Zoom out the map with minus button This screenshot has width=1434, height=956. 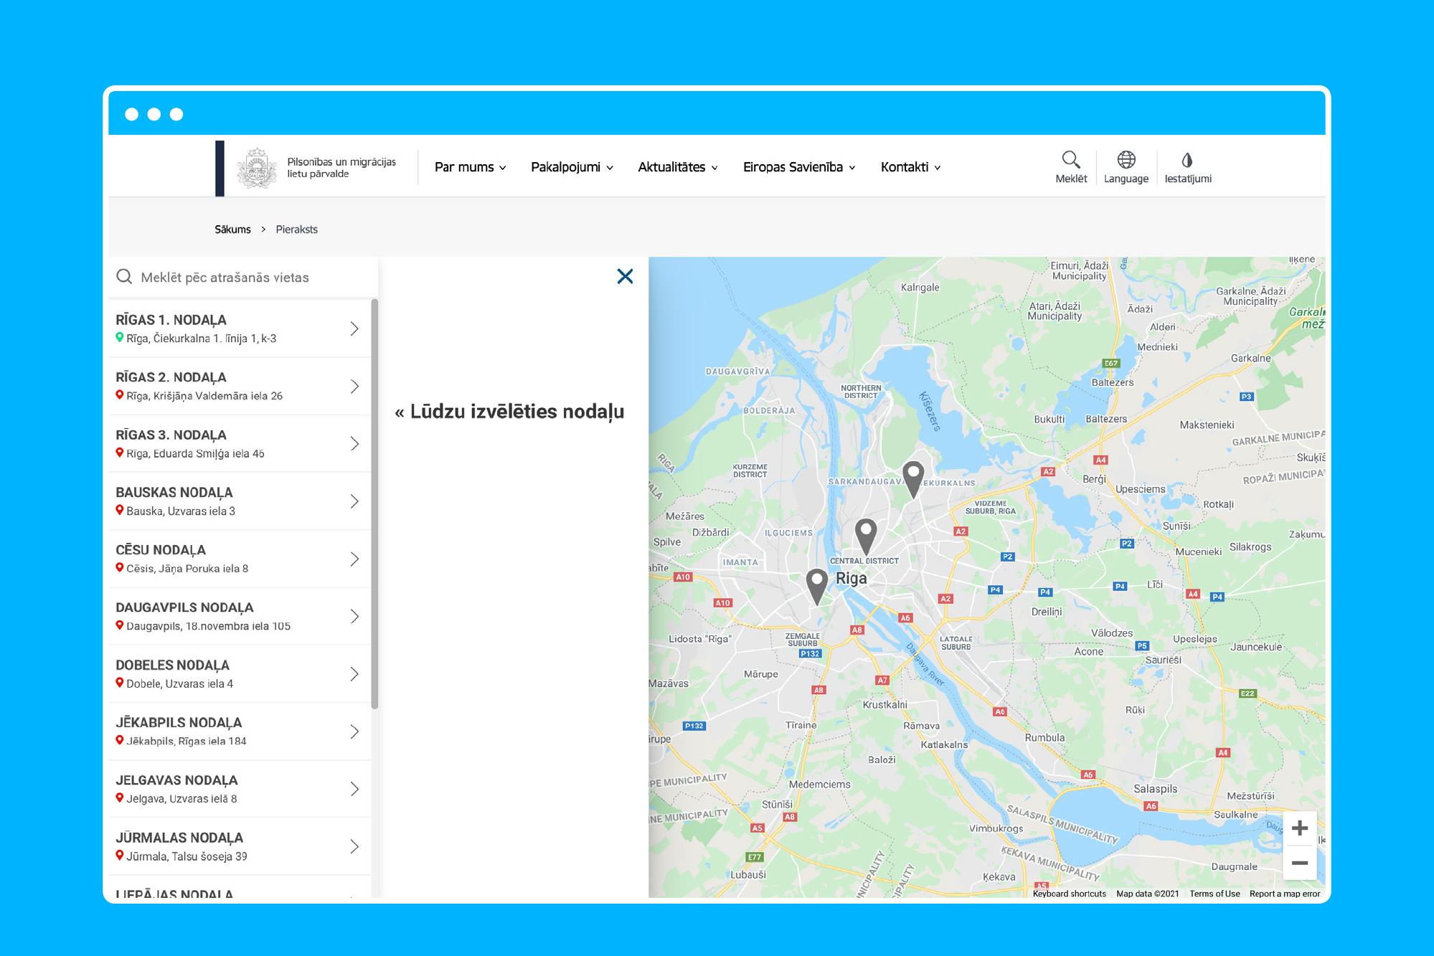(x=1299, y=863)
